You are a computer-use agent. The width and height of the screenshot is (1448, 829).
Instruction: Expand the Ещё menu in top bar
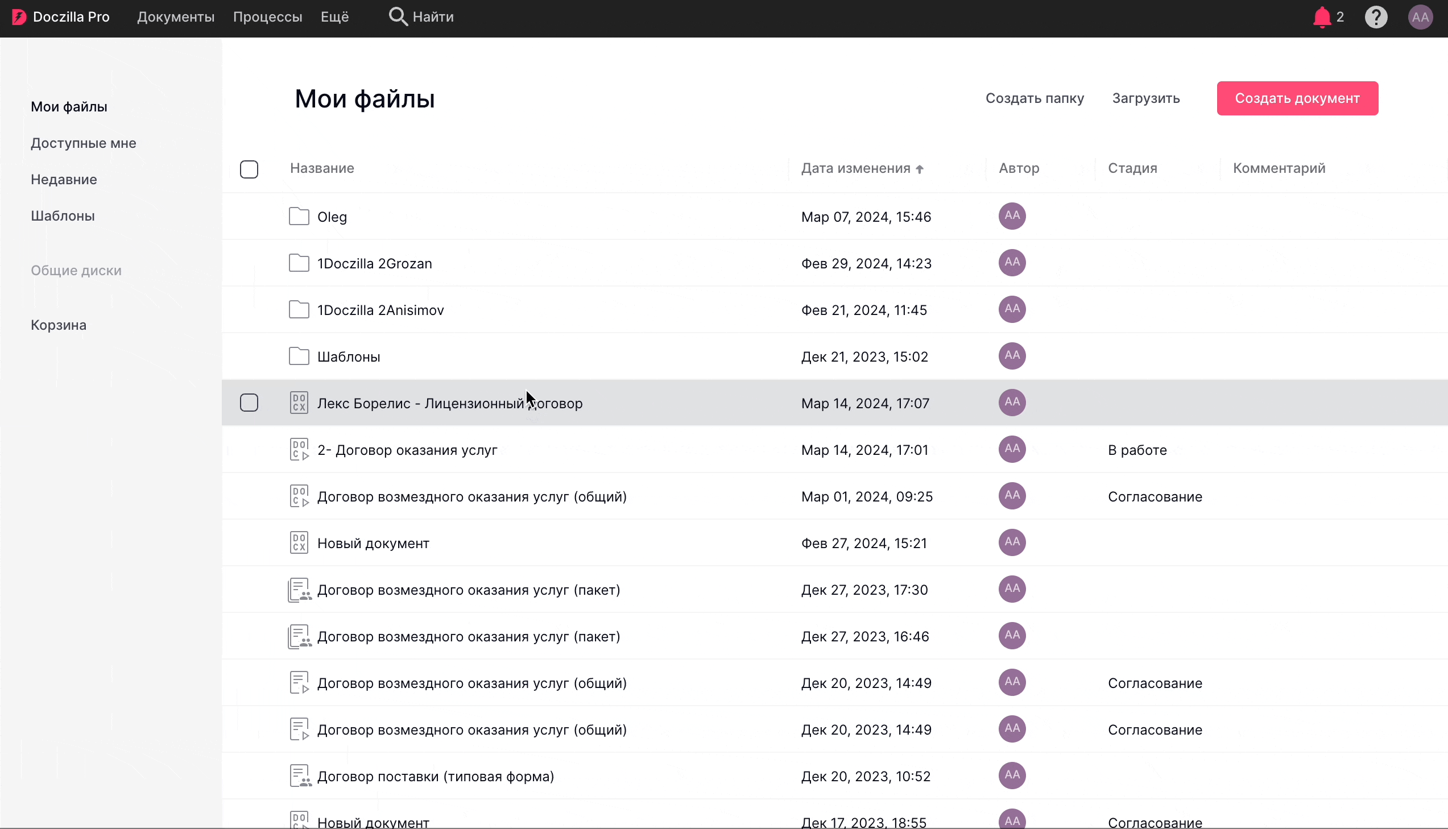[334, 17]
